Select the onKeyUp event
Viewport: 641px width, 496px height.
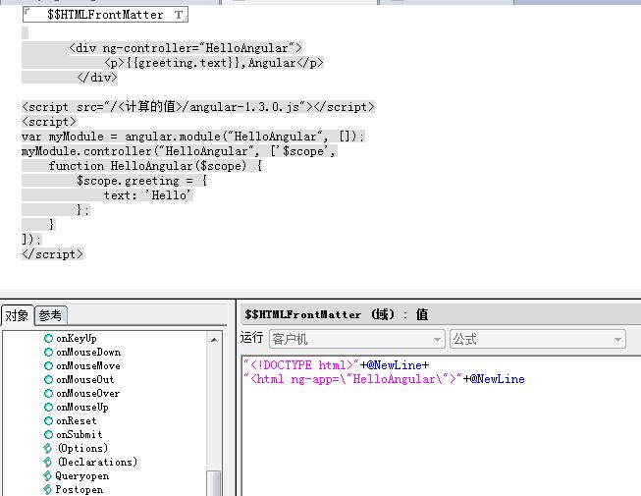click(77, 339)
